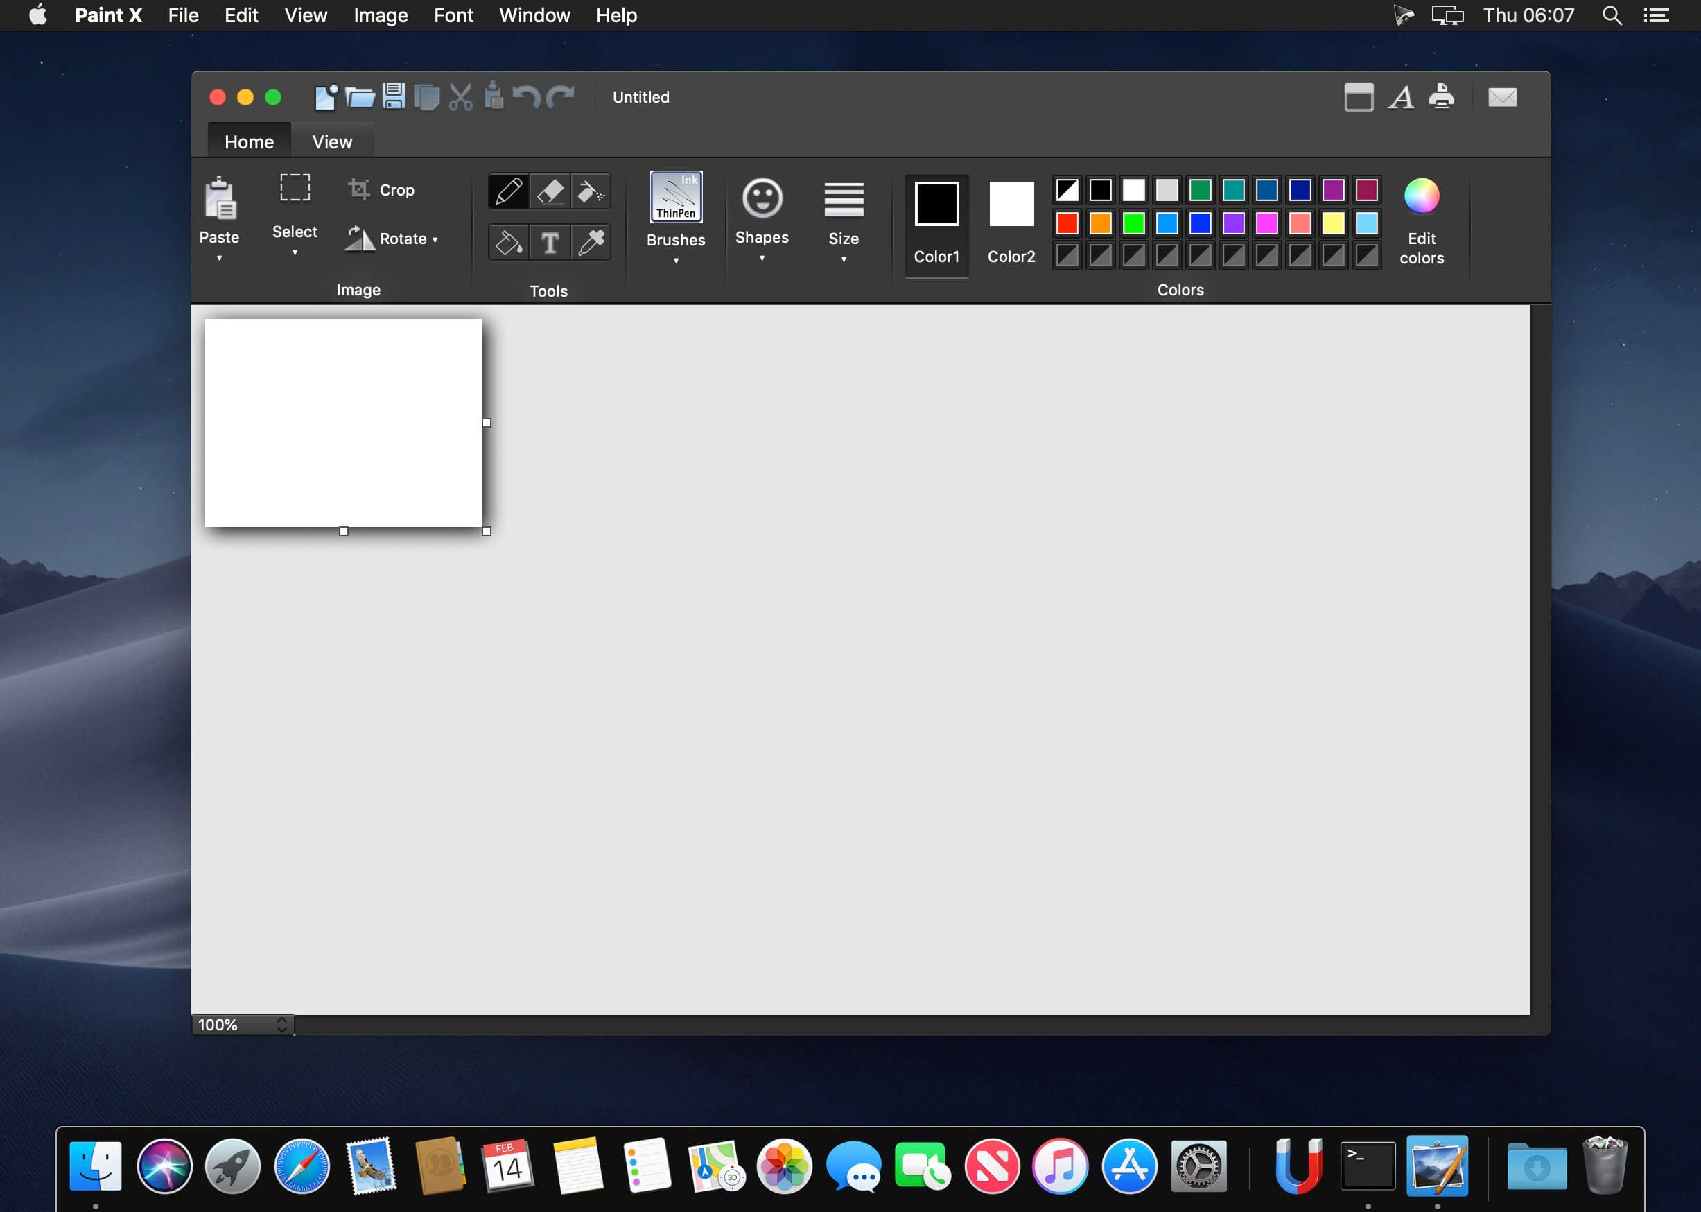Open the Image menu in menu bar

[381, 15]
